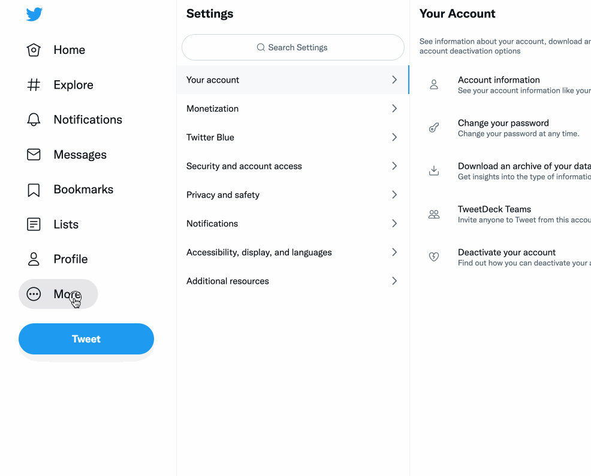This screenshot has height=476, width=591.
Task: Open Profile via the person icon
Action: (34, 259)
